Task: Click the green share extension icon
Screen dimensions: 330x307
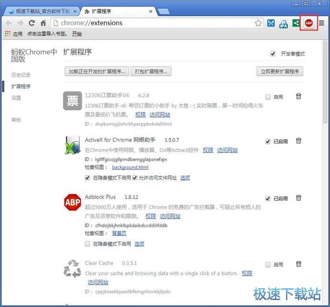Action: point(296,23)
